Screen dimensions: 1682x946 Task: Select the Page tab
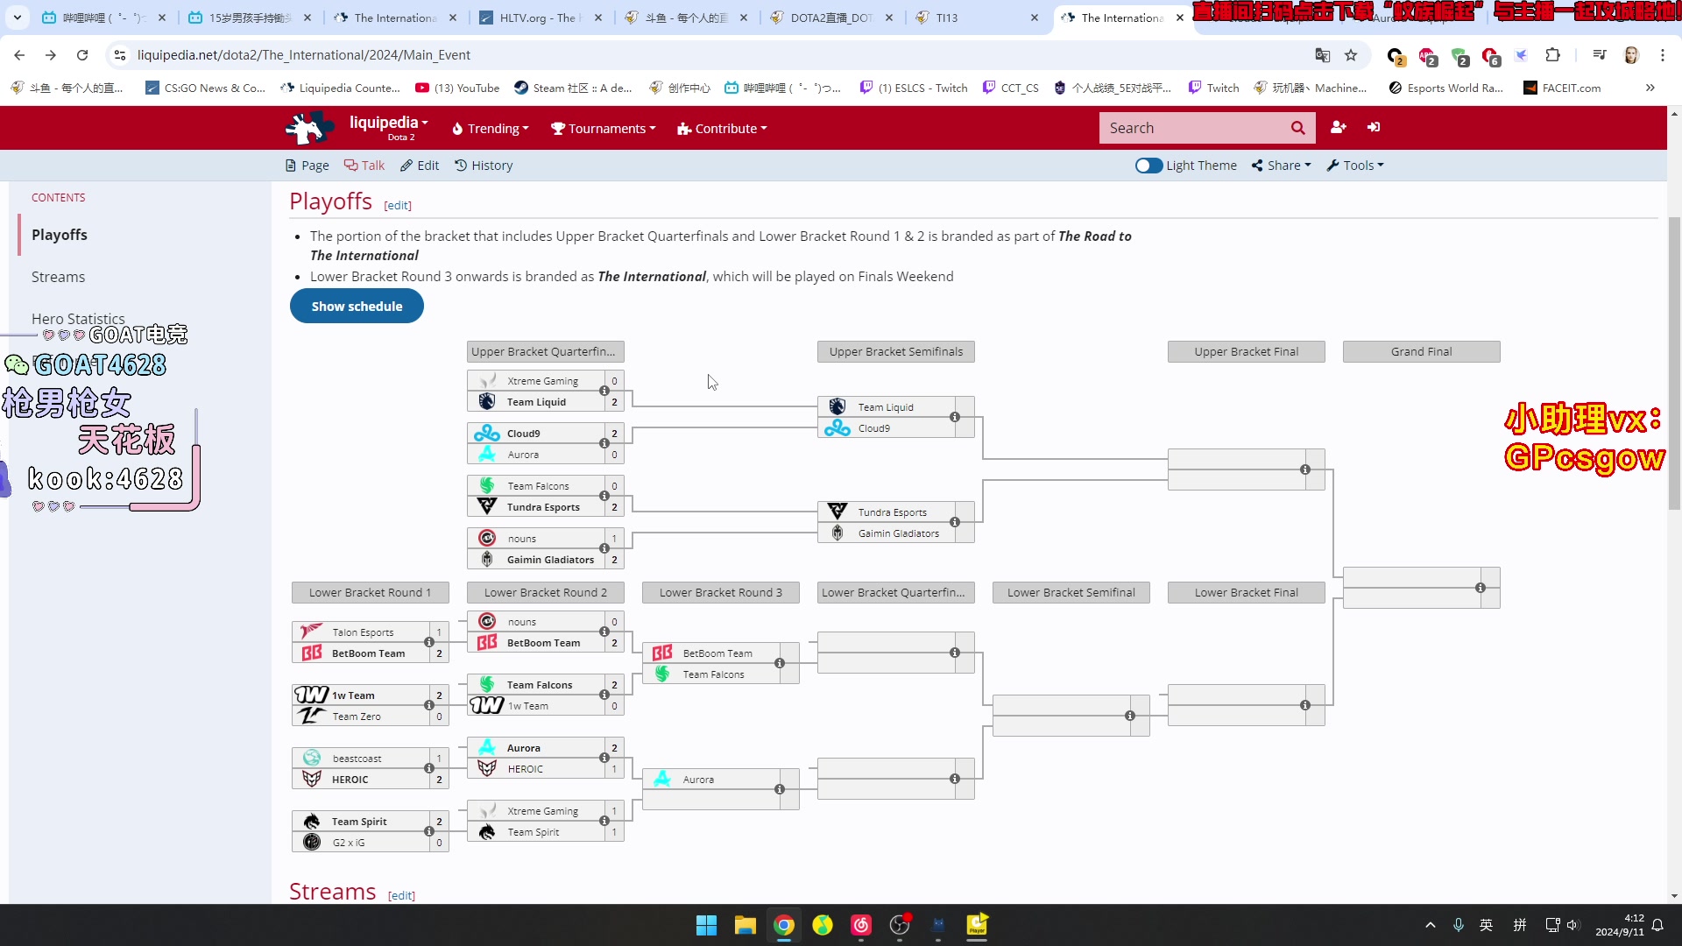click(307, 166)
